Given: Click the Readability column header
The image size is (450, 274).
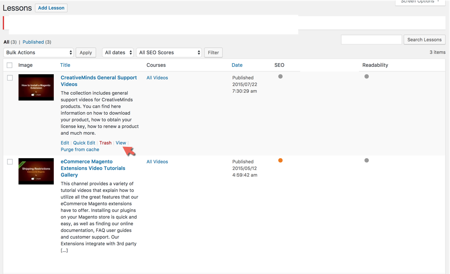Looking at the screenshot, I should 375,65.
